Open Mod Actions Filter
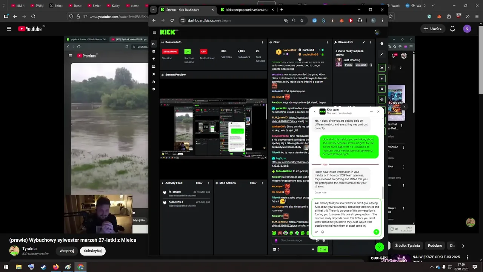The image size is (483, 272). pos(253,183)
